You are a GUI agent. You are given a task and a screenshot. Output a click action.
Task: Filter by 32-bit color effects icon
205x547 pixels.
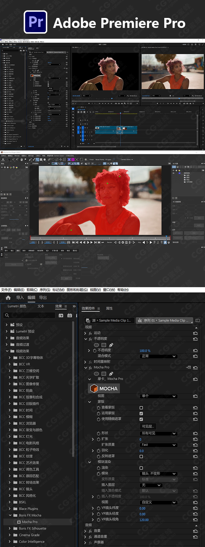click(x=70, y=315)
